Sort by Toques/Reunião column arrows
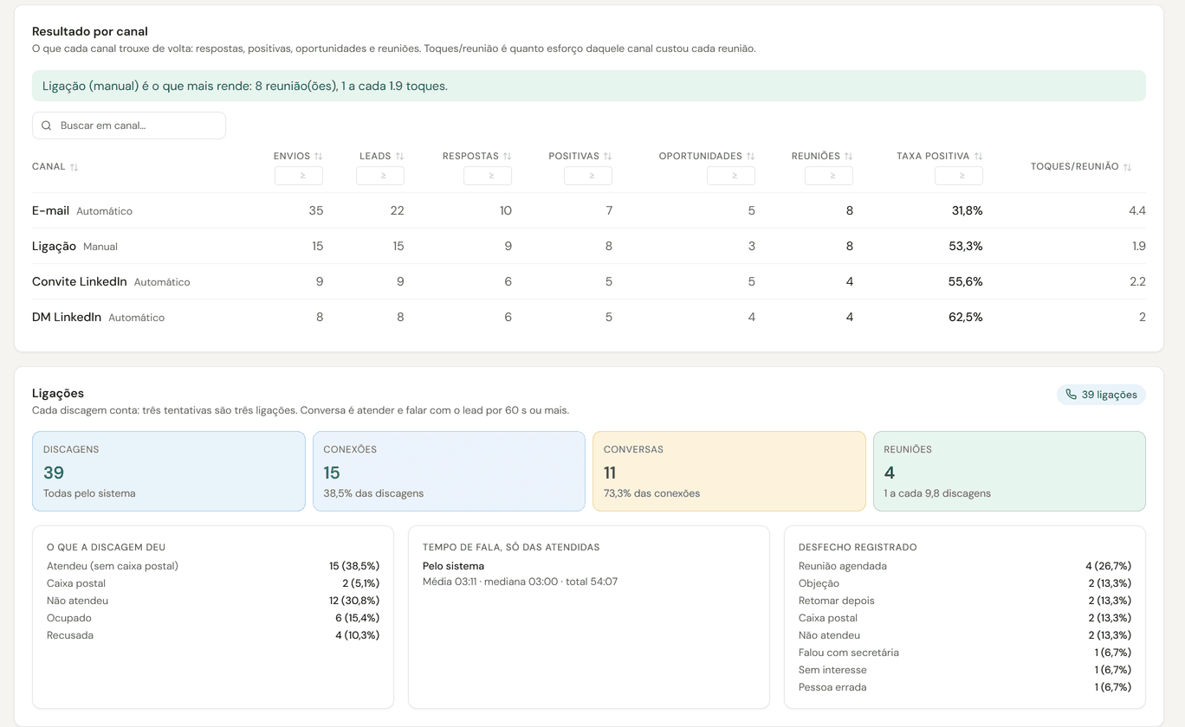The image size is (1185, 727). click(x=1127, y=167)
